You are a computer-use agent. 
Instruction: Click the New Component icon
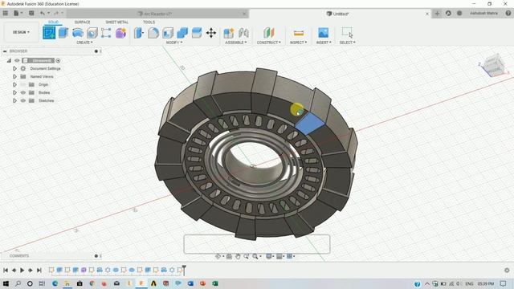point(229,33)
